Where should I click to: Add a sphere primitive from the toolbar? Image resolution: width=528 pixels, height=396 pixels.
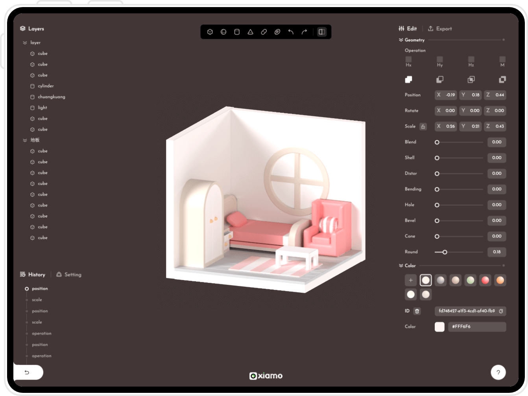(223, 32)
